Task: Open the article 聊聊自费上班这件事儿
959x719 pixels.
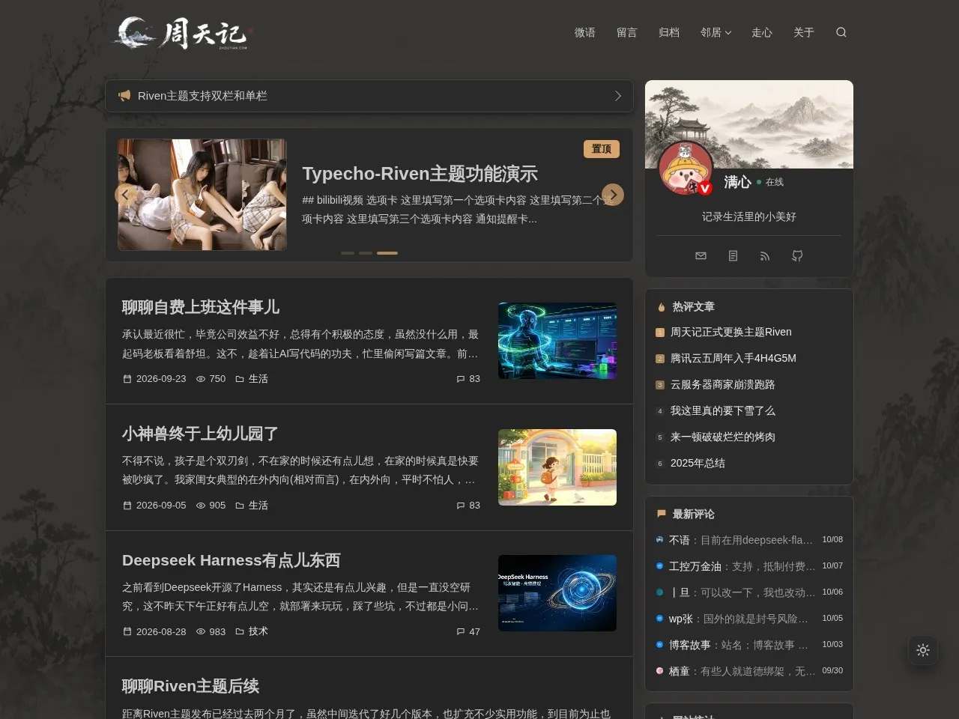Action: tap(201, 307)
